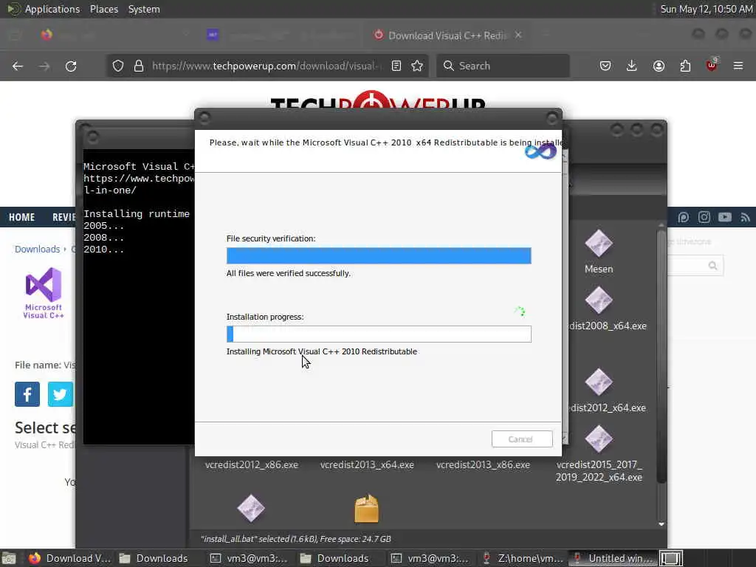Open the tracking protection shield icon
The height and width of the screenshot is (567, 756).
click(118, 66)
